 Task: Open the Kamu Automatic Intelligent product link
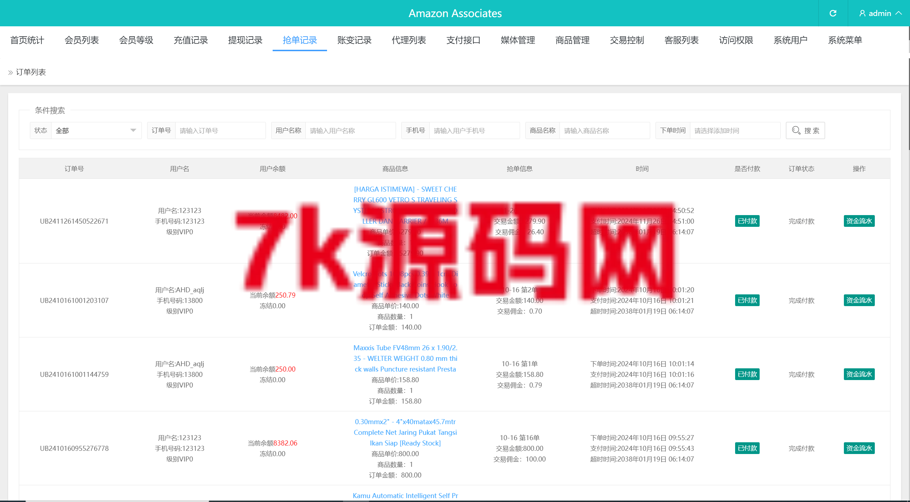point(405,496)
